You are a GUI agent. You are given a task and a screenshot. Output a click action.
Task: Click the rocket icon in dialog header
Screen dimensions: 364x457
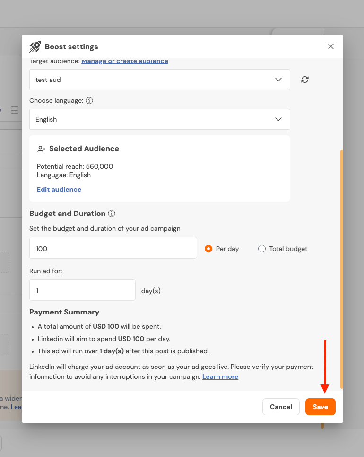pyautogui.click(x=35, y=46)
